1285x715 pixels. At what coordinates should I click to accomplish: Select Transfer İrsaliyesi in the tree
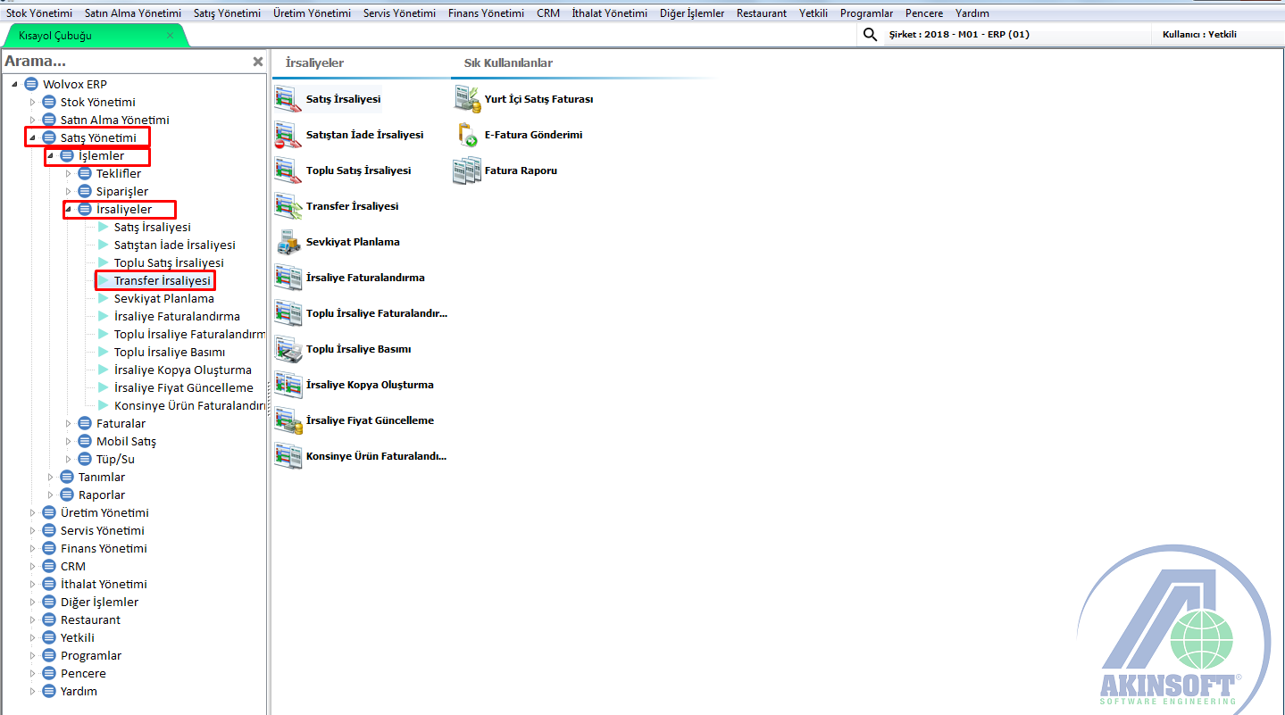[x=163, y=280]
